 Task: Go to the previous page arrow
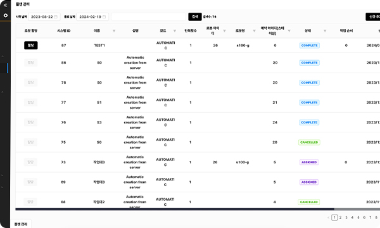coord(328,218)
